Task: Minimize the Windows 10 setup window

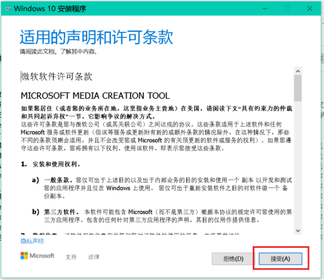Action: [x=263, y=9]
